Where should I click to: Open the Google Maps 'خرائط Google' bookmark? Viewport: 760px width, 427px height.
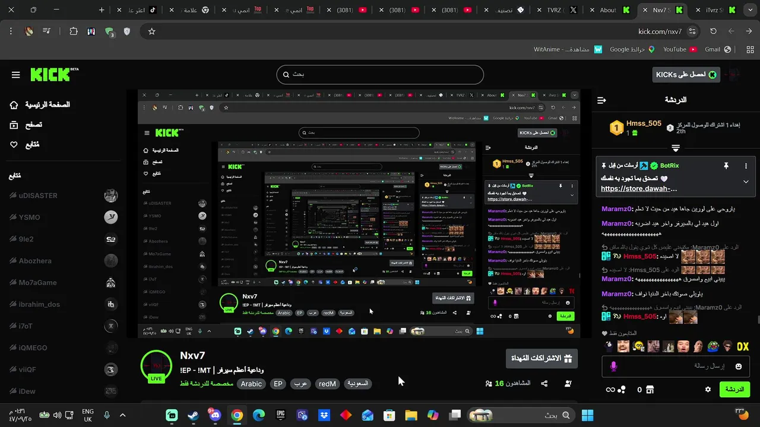pyautogui.click(x=632, y=49)
